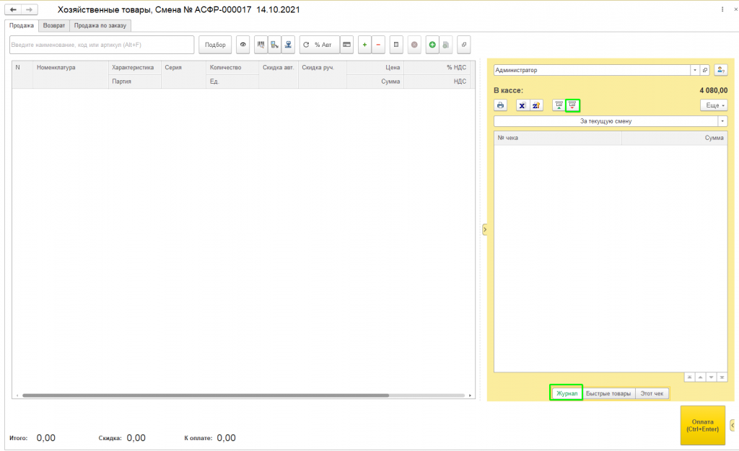
Task: Click the calculator-like square toolbar icon
Action: click(x=396, y=45)
